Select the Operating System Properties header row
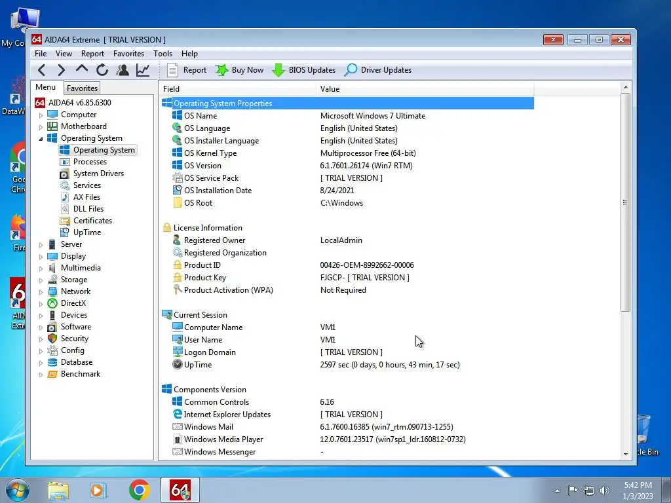The width and height of the screenshot is (671, 503). 347,103
